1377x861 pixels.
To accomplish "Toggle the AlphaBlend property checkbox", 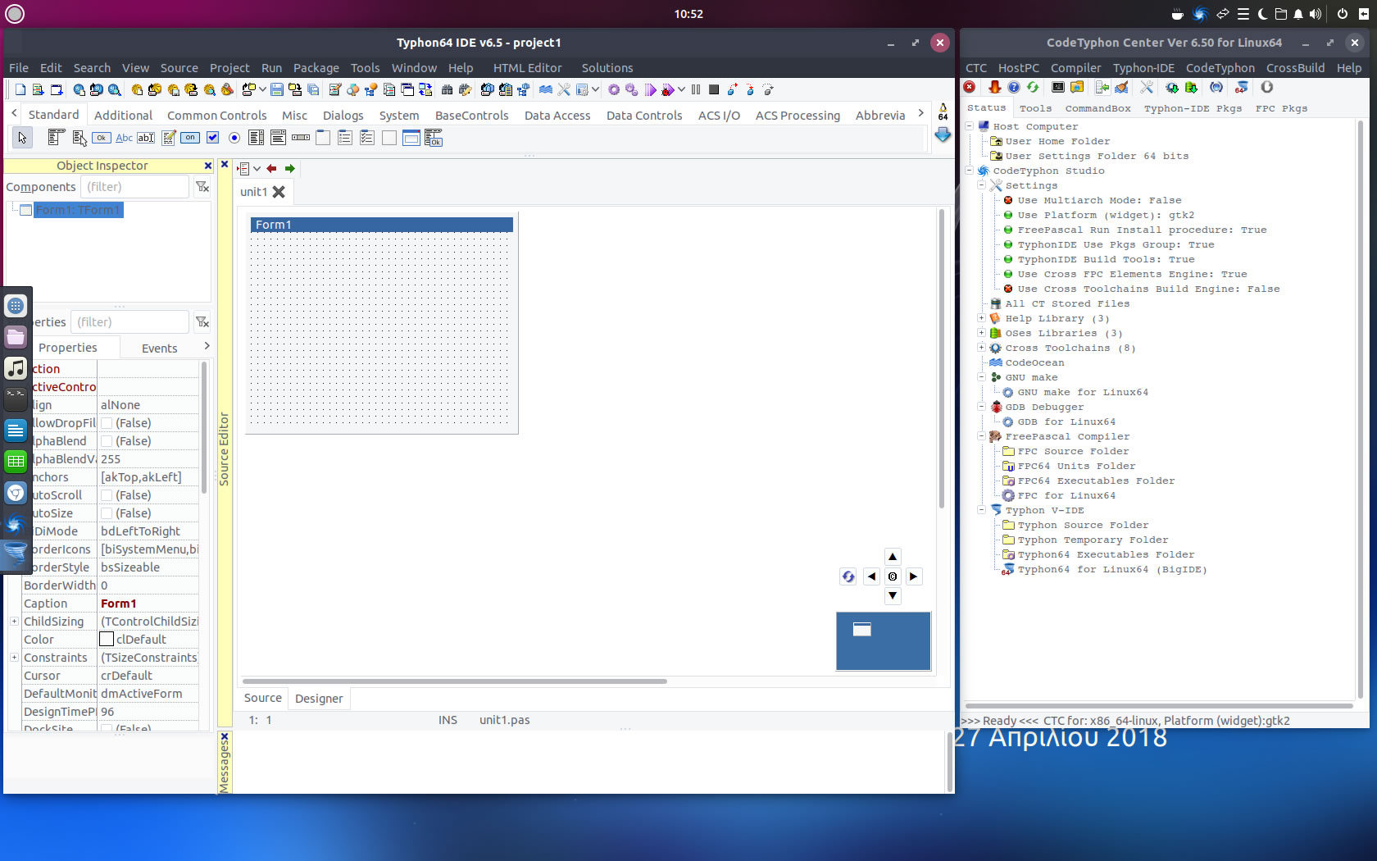I will 107,441.
